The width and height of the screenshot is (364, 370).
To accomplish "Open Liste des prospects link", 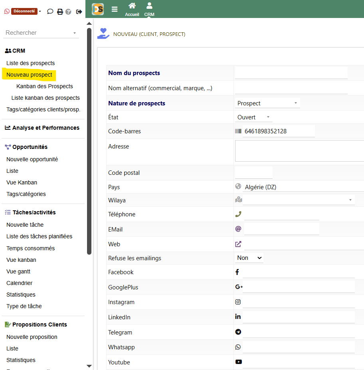I will tap(31, 63).
